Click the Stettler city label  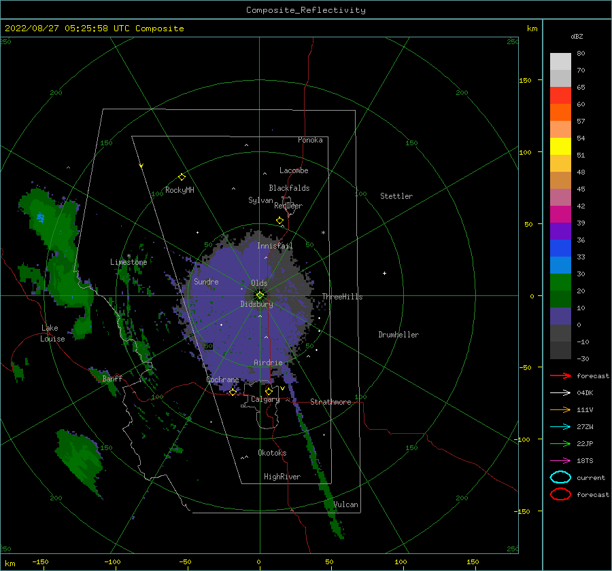pos(396,196)
